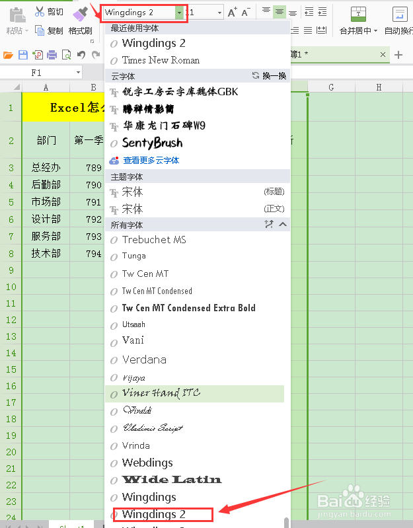
Task: Click the font list scrollbar thumb
Action: click(286, 523)
